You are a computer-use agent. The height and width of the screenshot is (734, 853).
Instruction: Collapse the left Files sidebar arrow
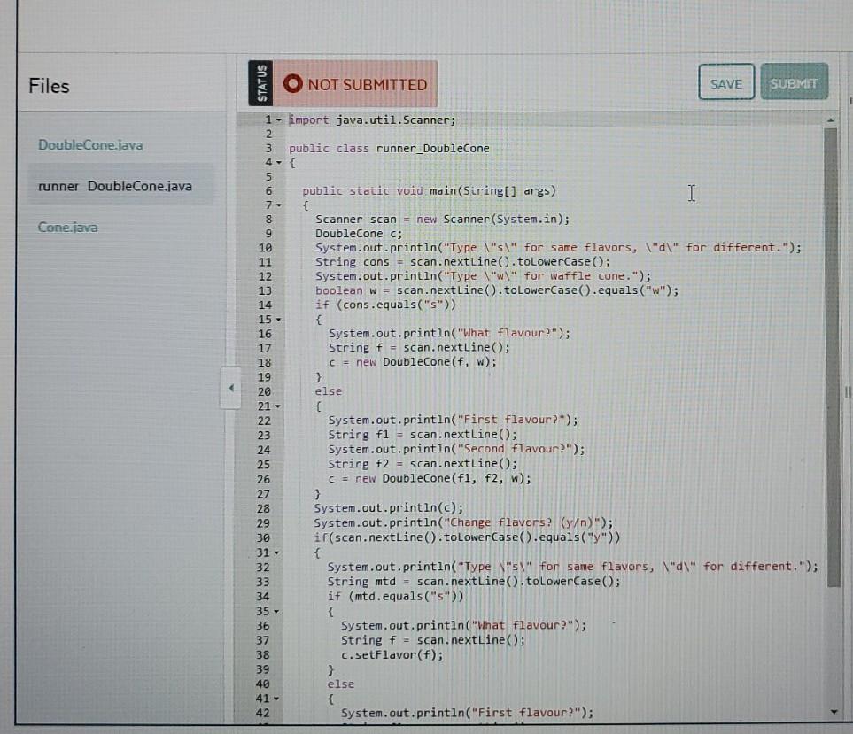[230, 387]
